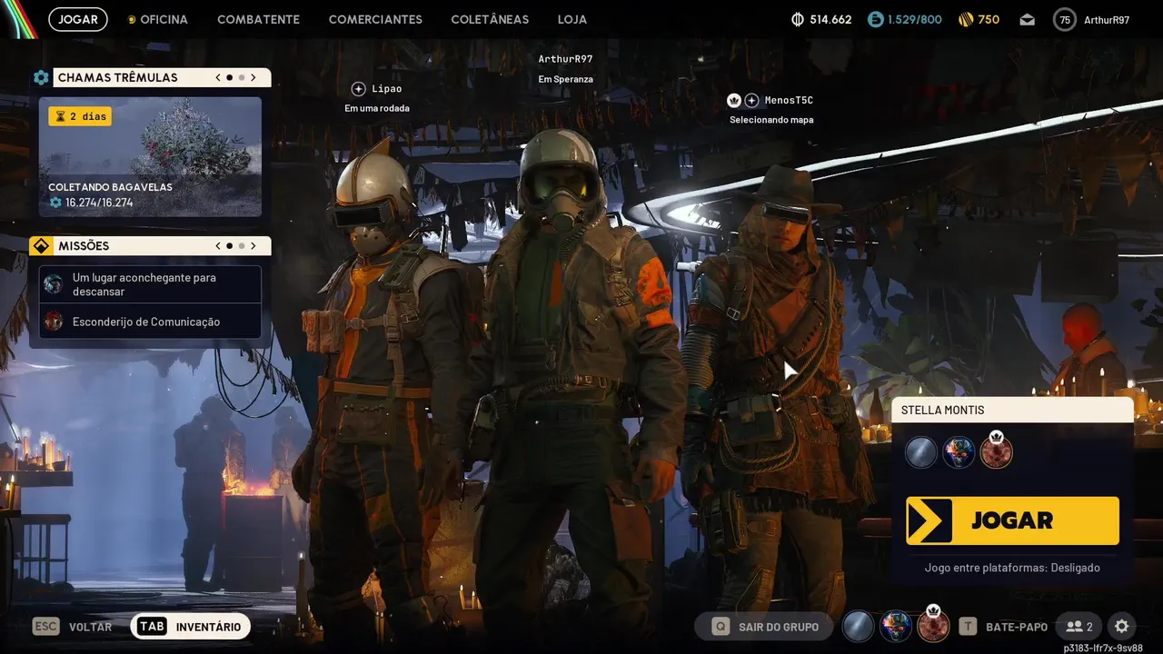The image size is (1163, 654).
Task: Click the 16.274/16.274 progress counter
Action: (x=91, y=203)
